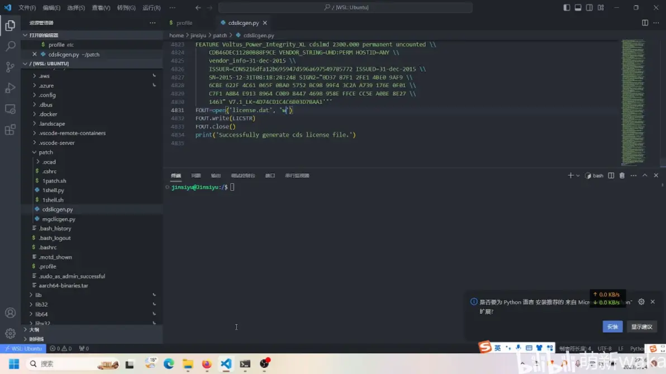
Task: Open Explorer panel More Actions ellipsis
Action: [x=153, y=23]
